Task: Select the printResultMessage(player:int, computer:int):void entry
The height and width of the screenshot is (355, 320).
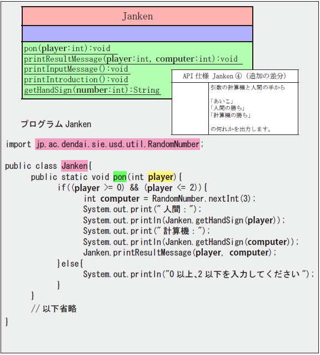Action: point(131,59)
